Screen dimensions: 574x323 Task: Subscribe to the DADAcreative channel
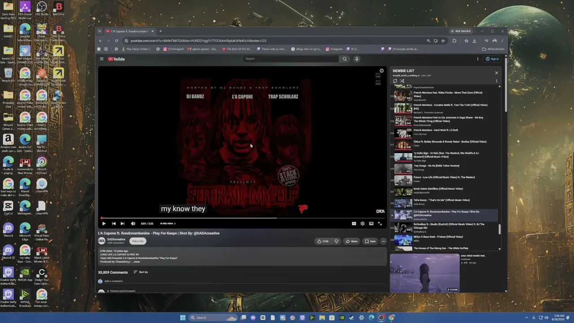point(138,241)
